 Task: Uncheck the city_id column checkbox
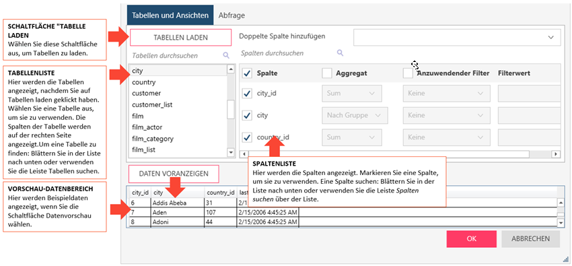tap(248, 94)
